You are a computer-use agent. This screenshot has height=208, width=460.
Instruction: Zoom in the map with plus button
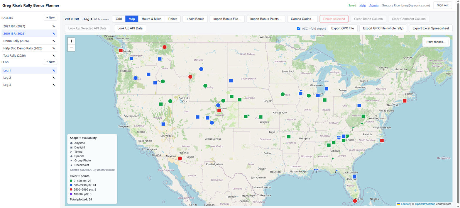pyautogui.click(x=71, y=41)
